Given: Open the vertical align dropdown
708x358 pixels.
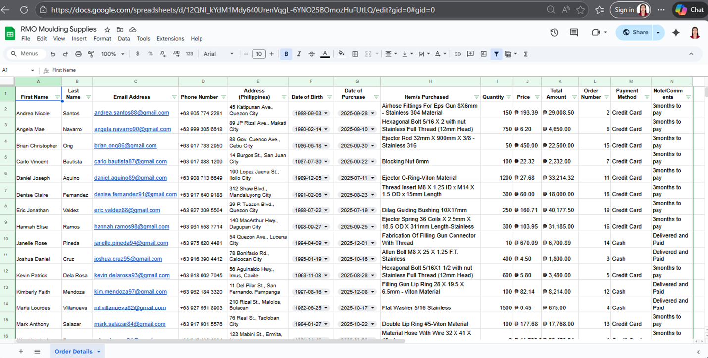Looking at the screenshot, I should [x=407, y=54].
